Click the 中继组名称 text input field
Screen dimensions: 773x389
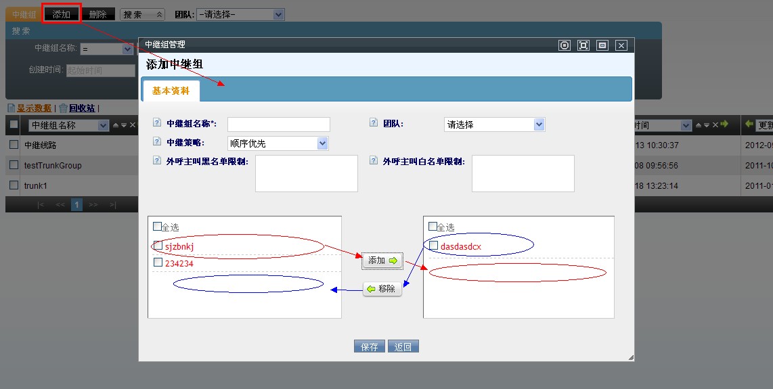click(x=278, y=124)
